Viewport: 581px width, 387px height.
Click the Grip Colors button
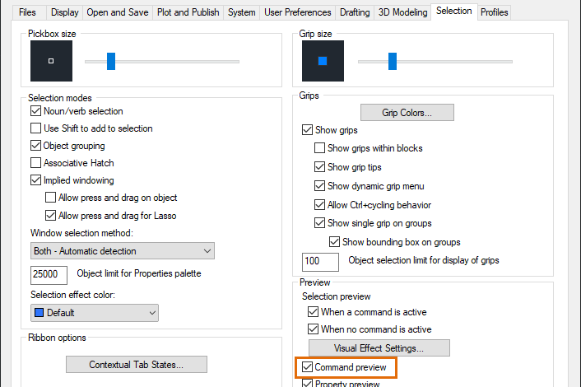pyautogui.click(x=407, y=112)
